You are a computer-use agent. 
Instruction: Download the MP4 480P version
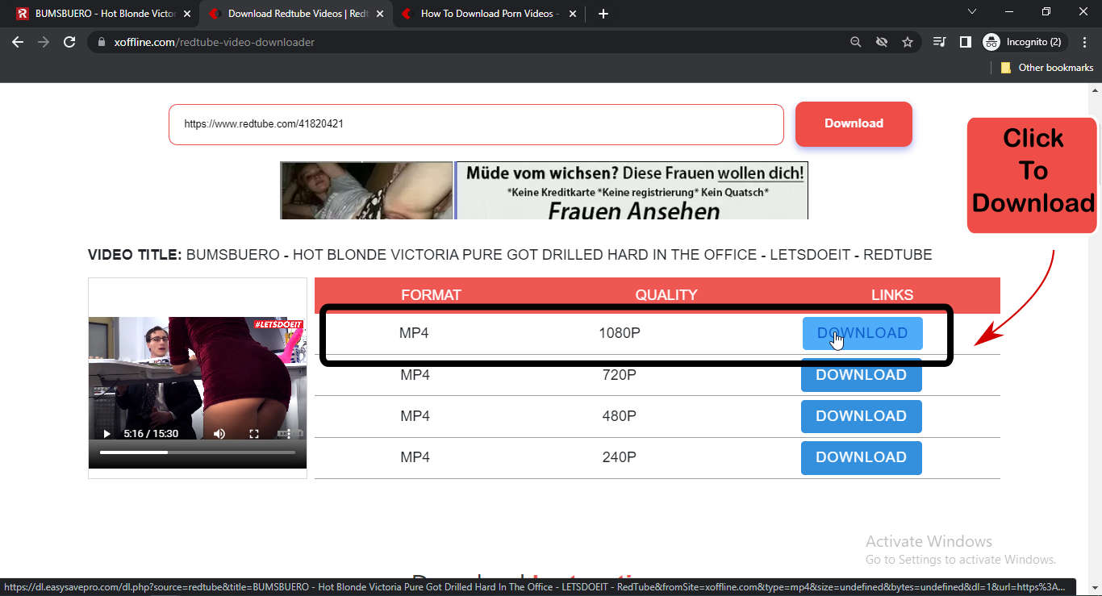point(861,416)
